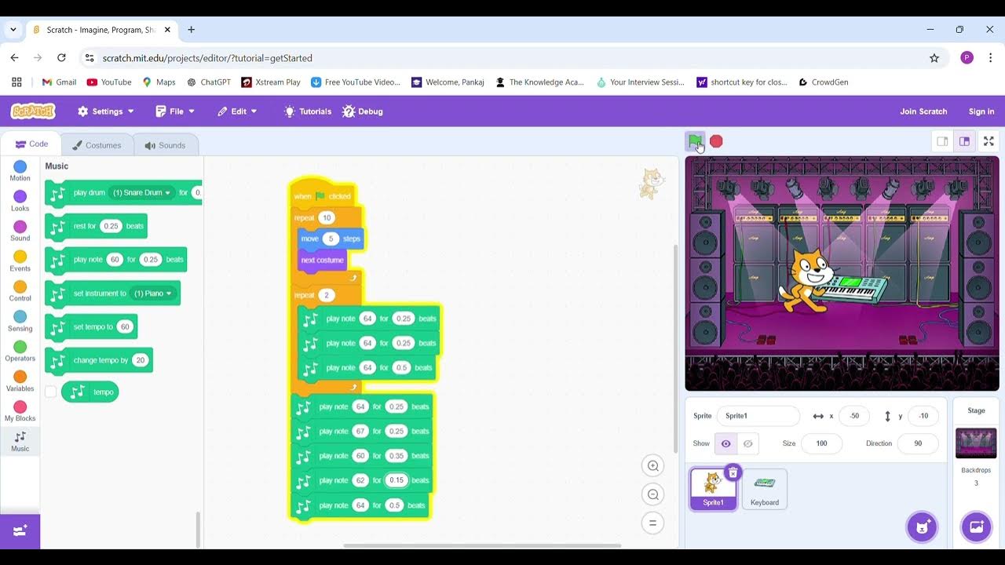Hide the sprite using crossed-eye icon
This screenshot has width=1005, height=565.
[x=747, y=443]
